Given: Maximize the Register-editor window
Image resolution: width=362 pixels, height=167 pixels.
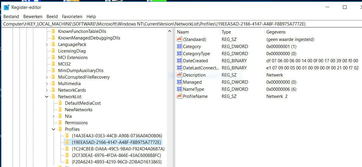Looking at the screenshot, I should pos(345,7).
